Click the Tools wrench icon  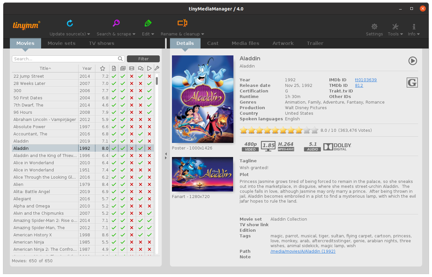(x=395, y=27)
